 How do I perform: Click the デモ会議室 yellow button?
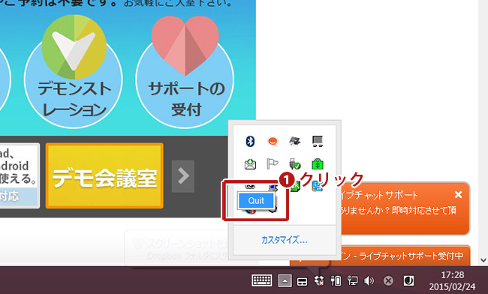click(x=104, y=176)
